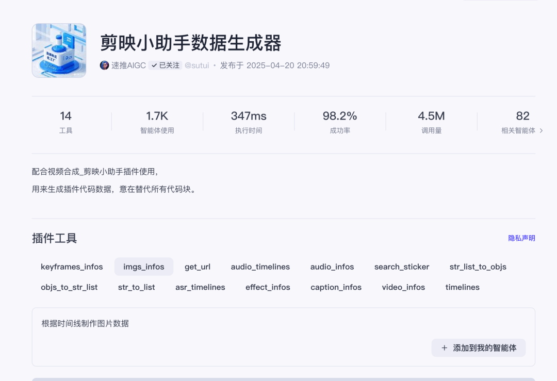Click the 347ms 执行时间 statistic
557x381 pixels.
click(249, 122)
